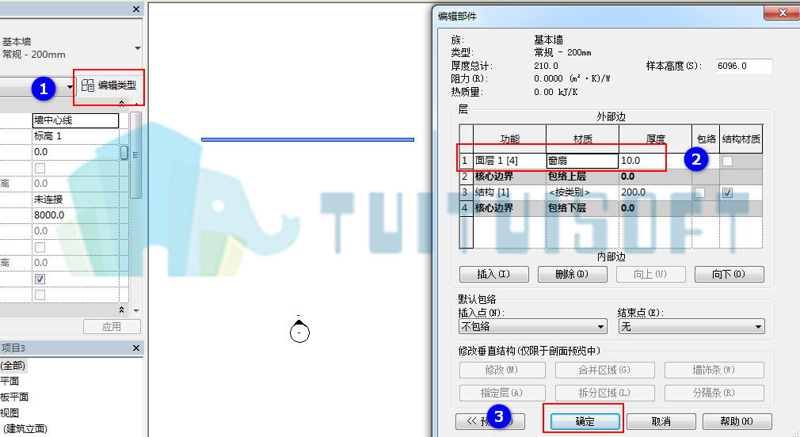Edit the 200.0 thickness cell
Image resolution: width=800 pixels, height=437 pixels.
click(655, 192)
